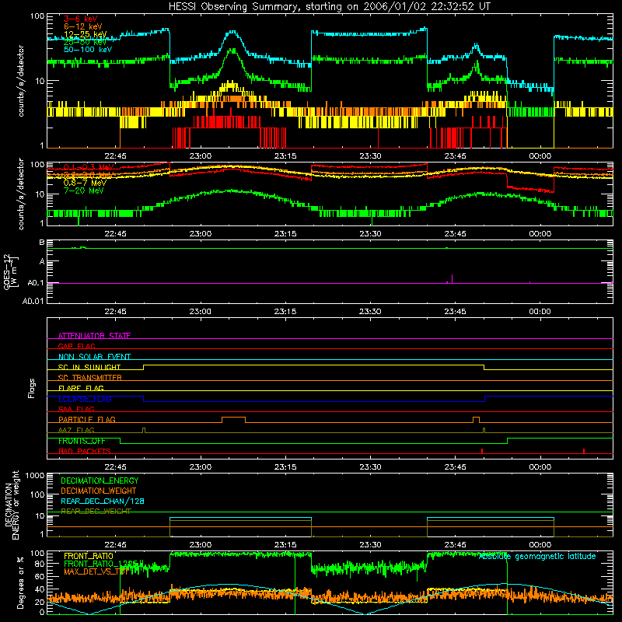Viewport: 622px width, 622px height.
Task: Click the 0.1-0.3 MeV legend label
Action: pos(89,167)
